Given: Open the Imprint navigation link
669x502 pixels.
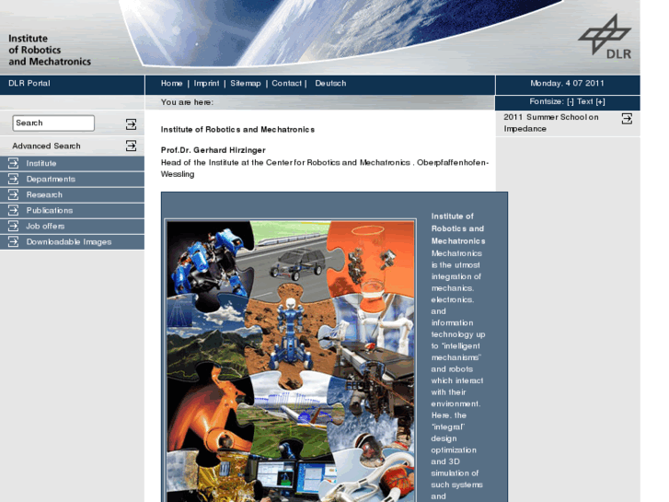Looking at the screenshot, I should (206, 83).
